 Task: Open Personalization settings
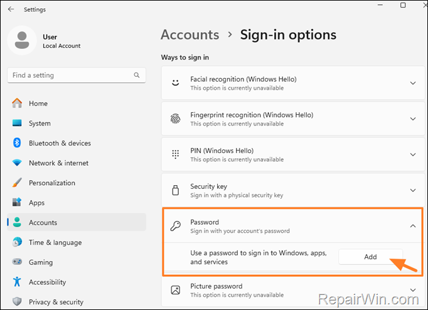click(77, 183)
